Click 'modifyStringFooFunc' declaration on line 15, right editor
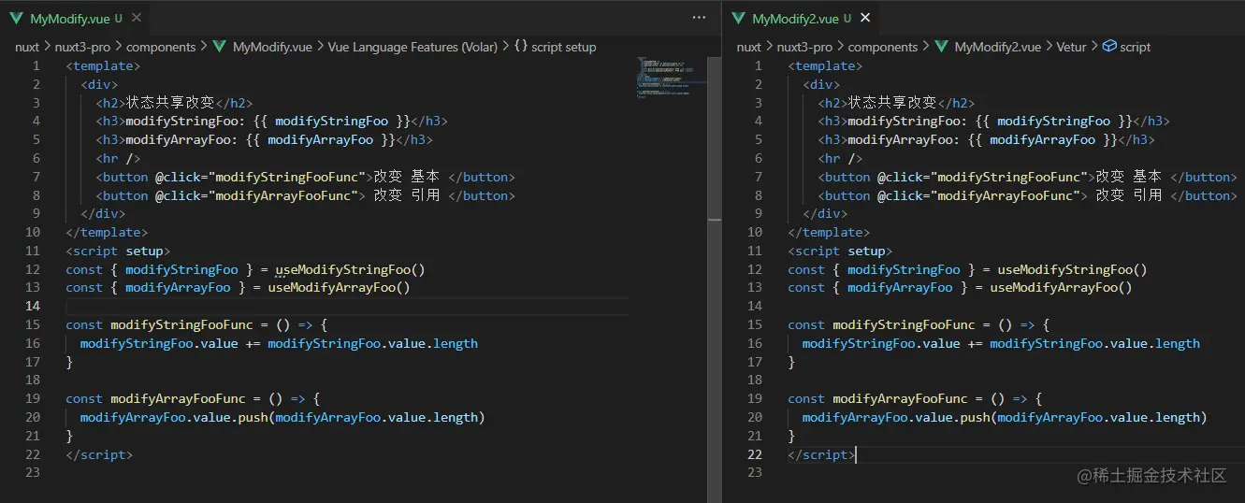Screen dimensions: 1245x503 click(x=904, y=324)
